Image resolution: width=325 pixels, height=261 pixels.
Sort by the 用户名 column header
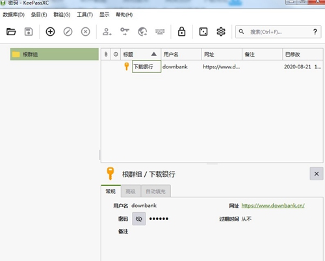point(181,54)
